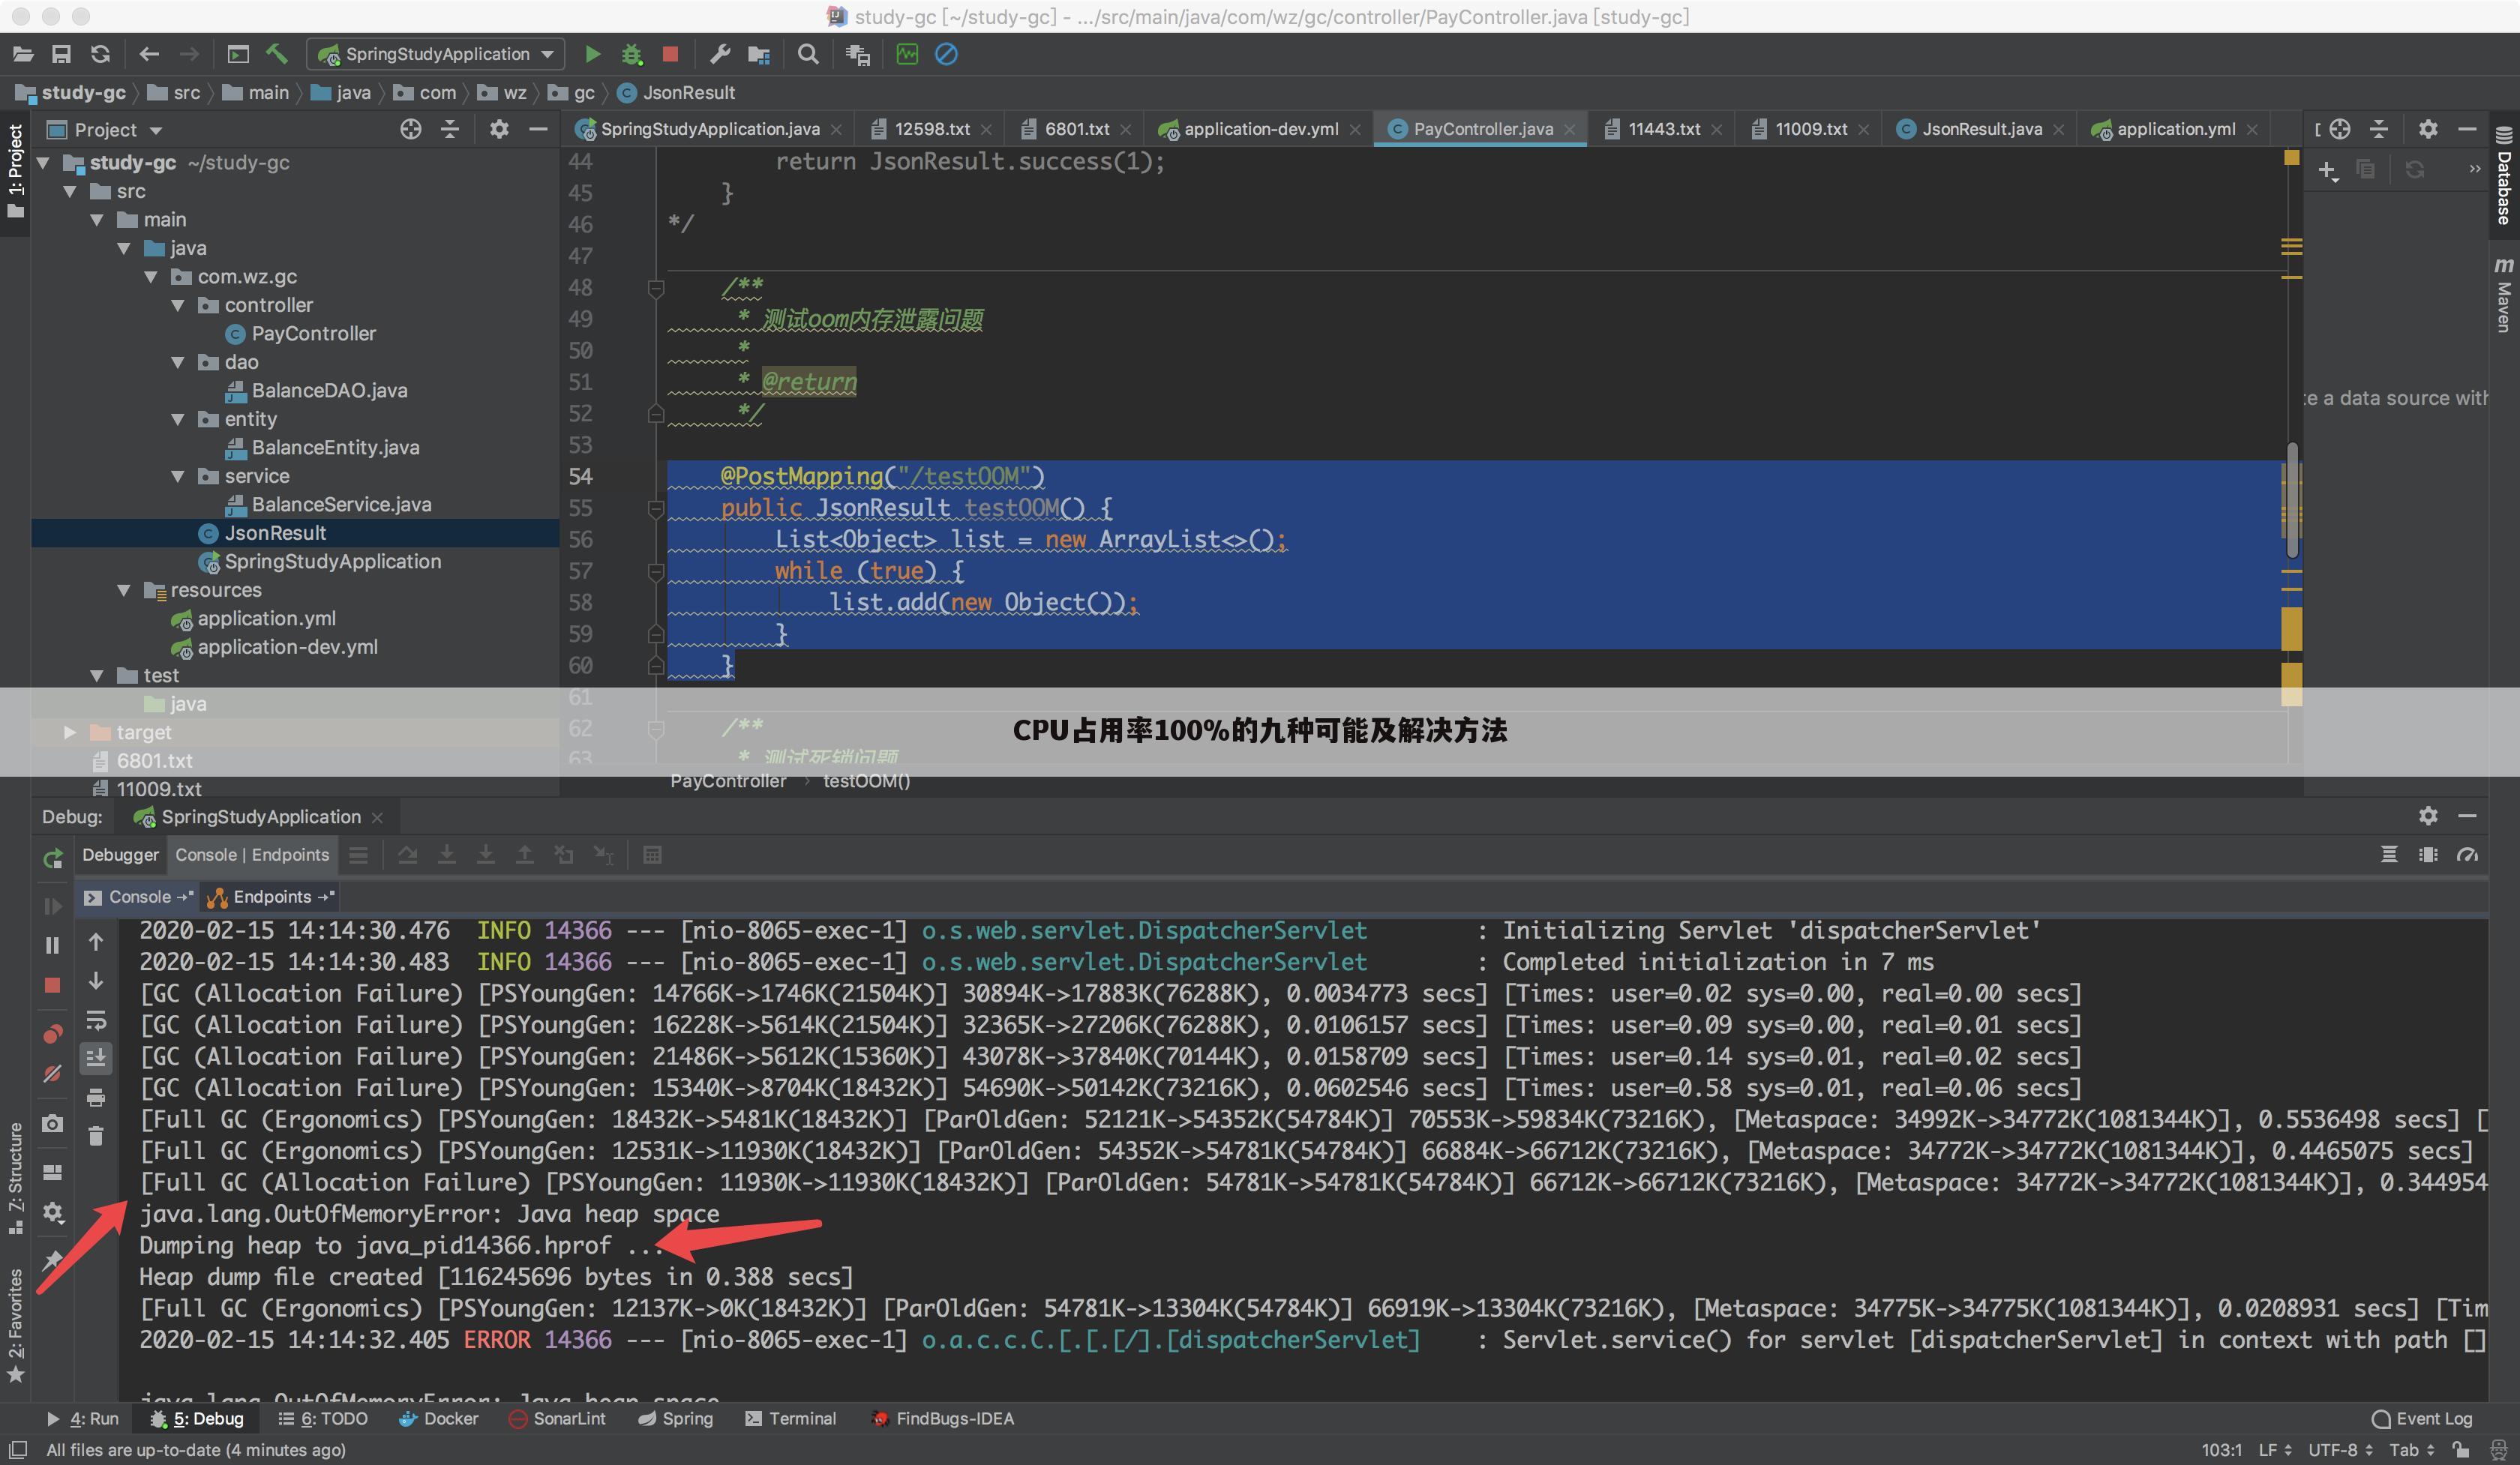The image size is (2520, 1465).
Task: Open the 6: TODO tool window
Action: pos(323,1419)
